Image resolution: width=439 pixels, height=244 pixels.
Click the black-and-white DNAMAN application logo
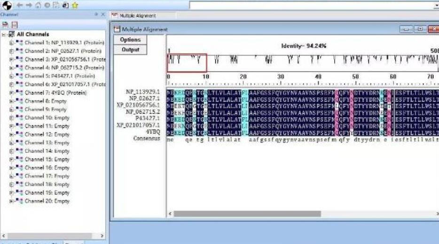(7, 5)
